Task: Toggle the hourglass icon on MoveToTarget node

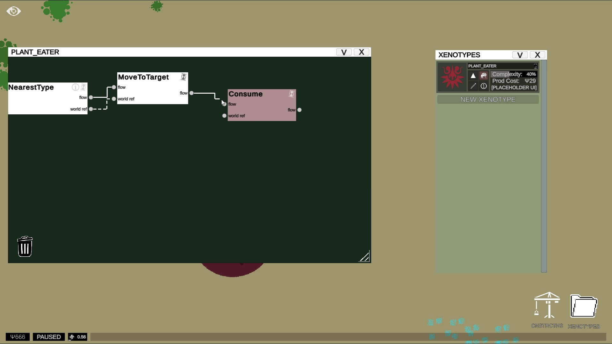Action: point(184,77)
